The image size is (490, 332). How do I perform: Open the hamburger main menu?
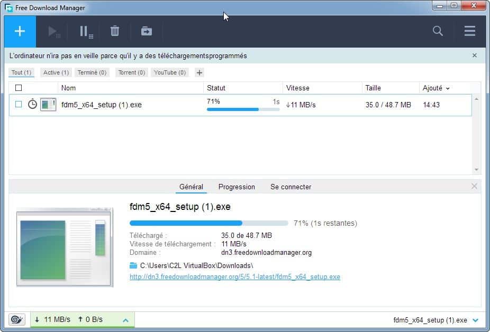pyautogui.click(x=470, y=31)
